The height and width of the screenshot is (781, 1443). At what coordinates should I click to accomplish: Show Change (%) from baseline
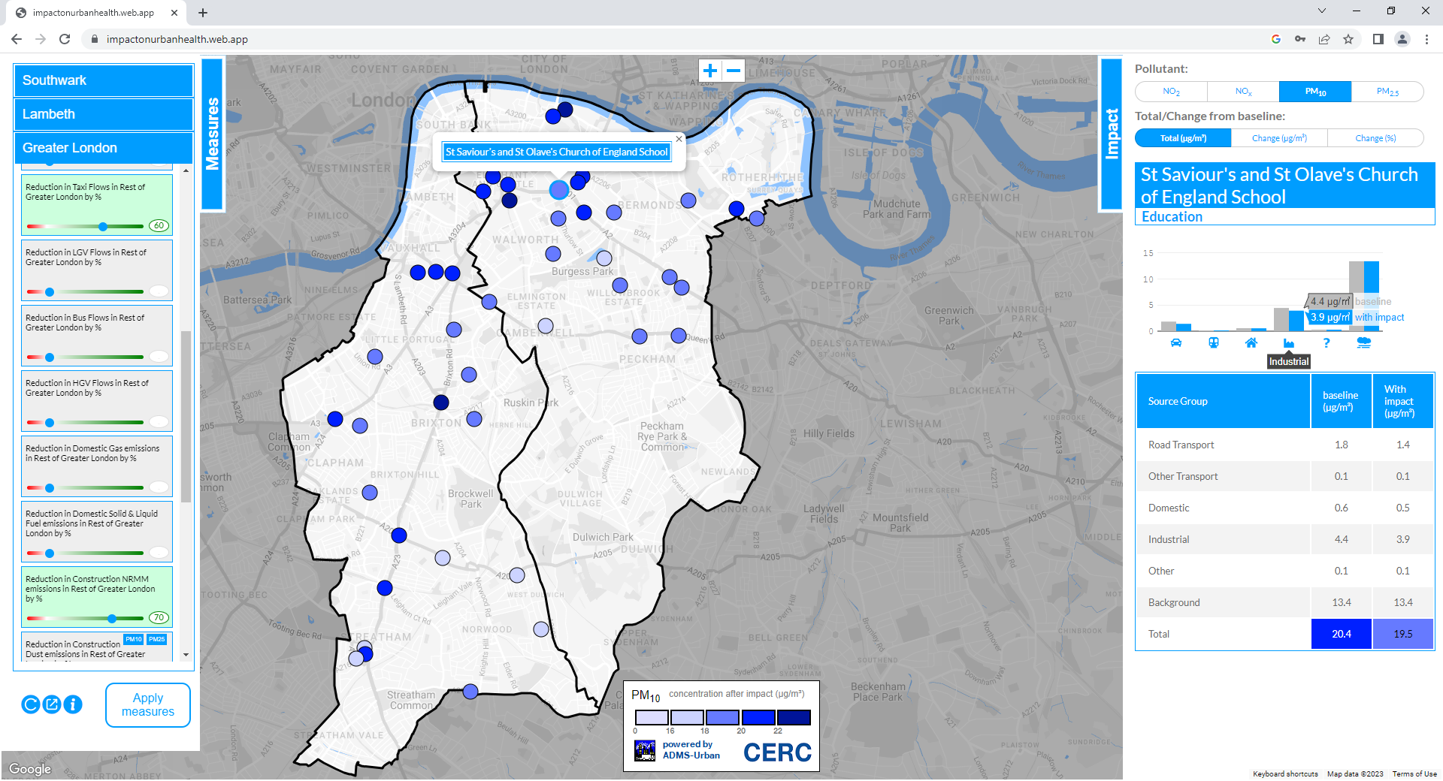[1375, 138]
